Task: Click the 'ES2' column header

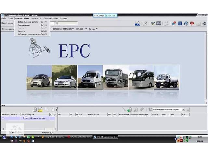Action: 115,114
